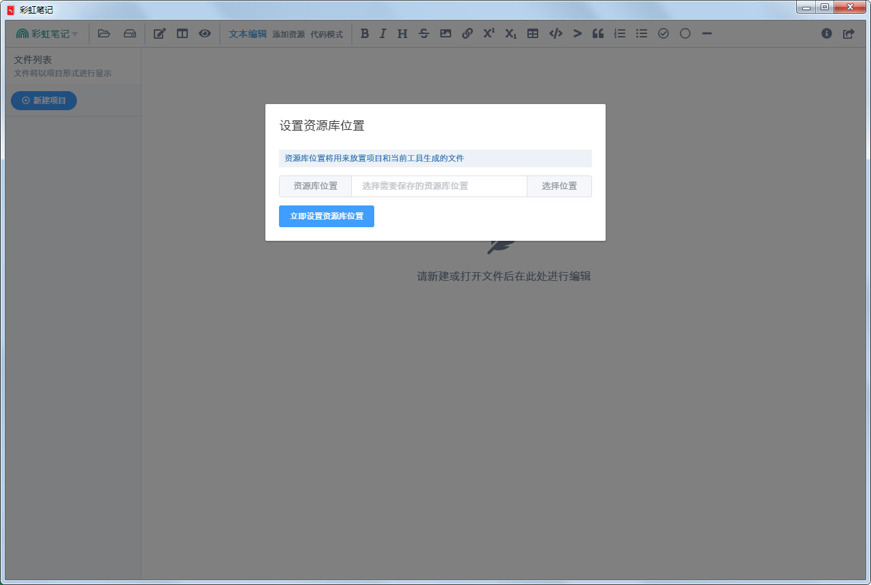This screenshot has width=871, height=585.
Task: Click the resource library path input field
Action: coord(439,186)
